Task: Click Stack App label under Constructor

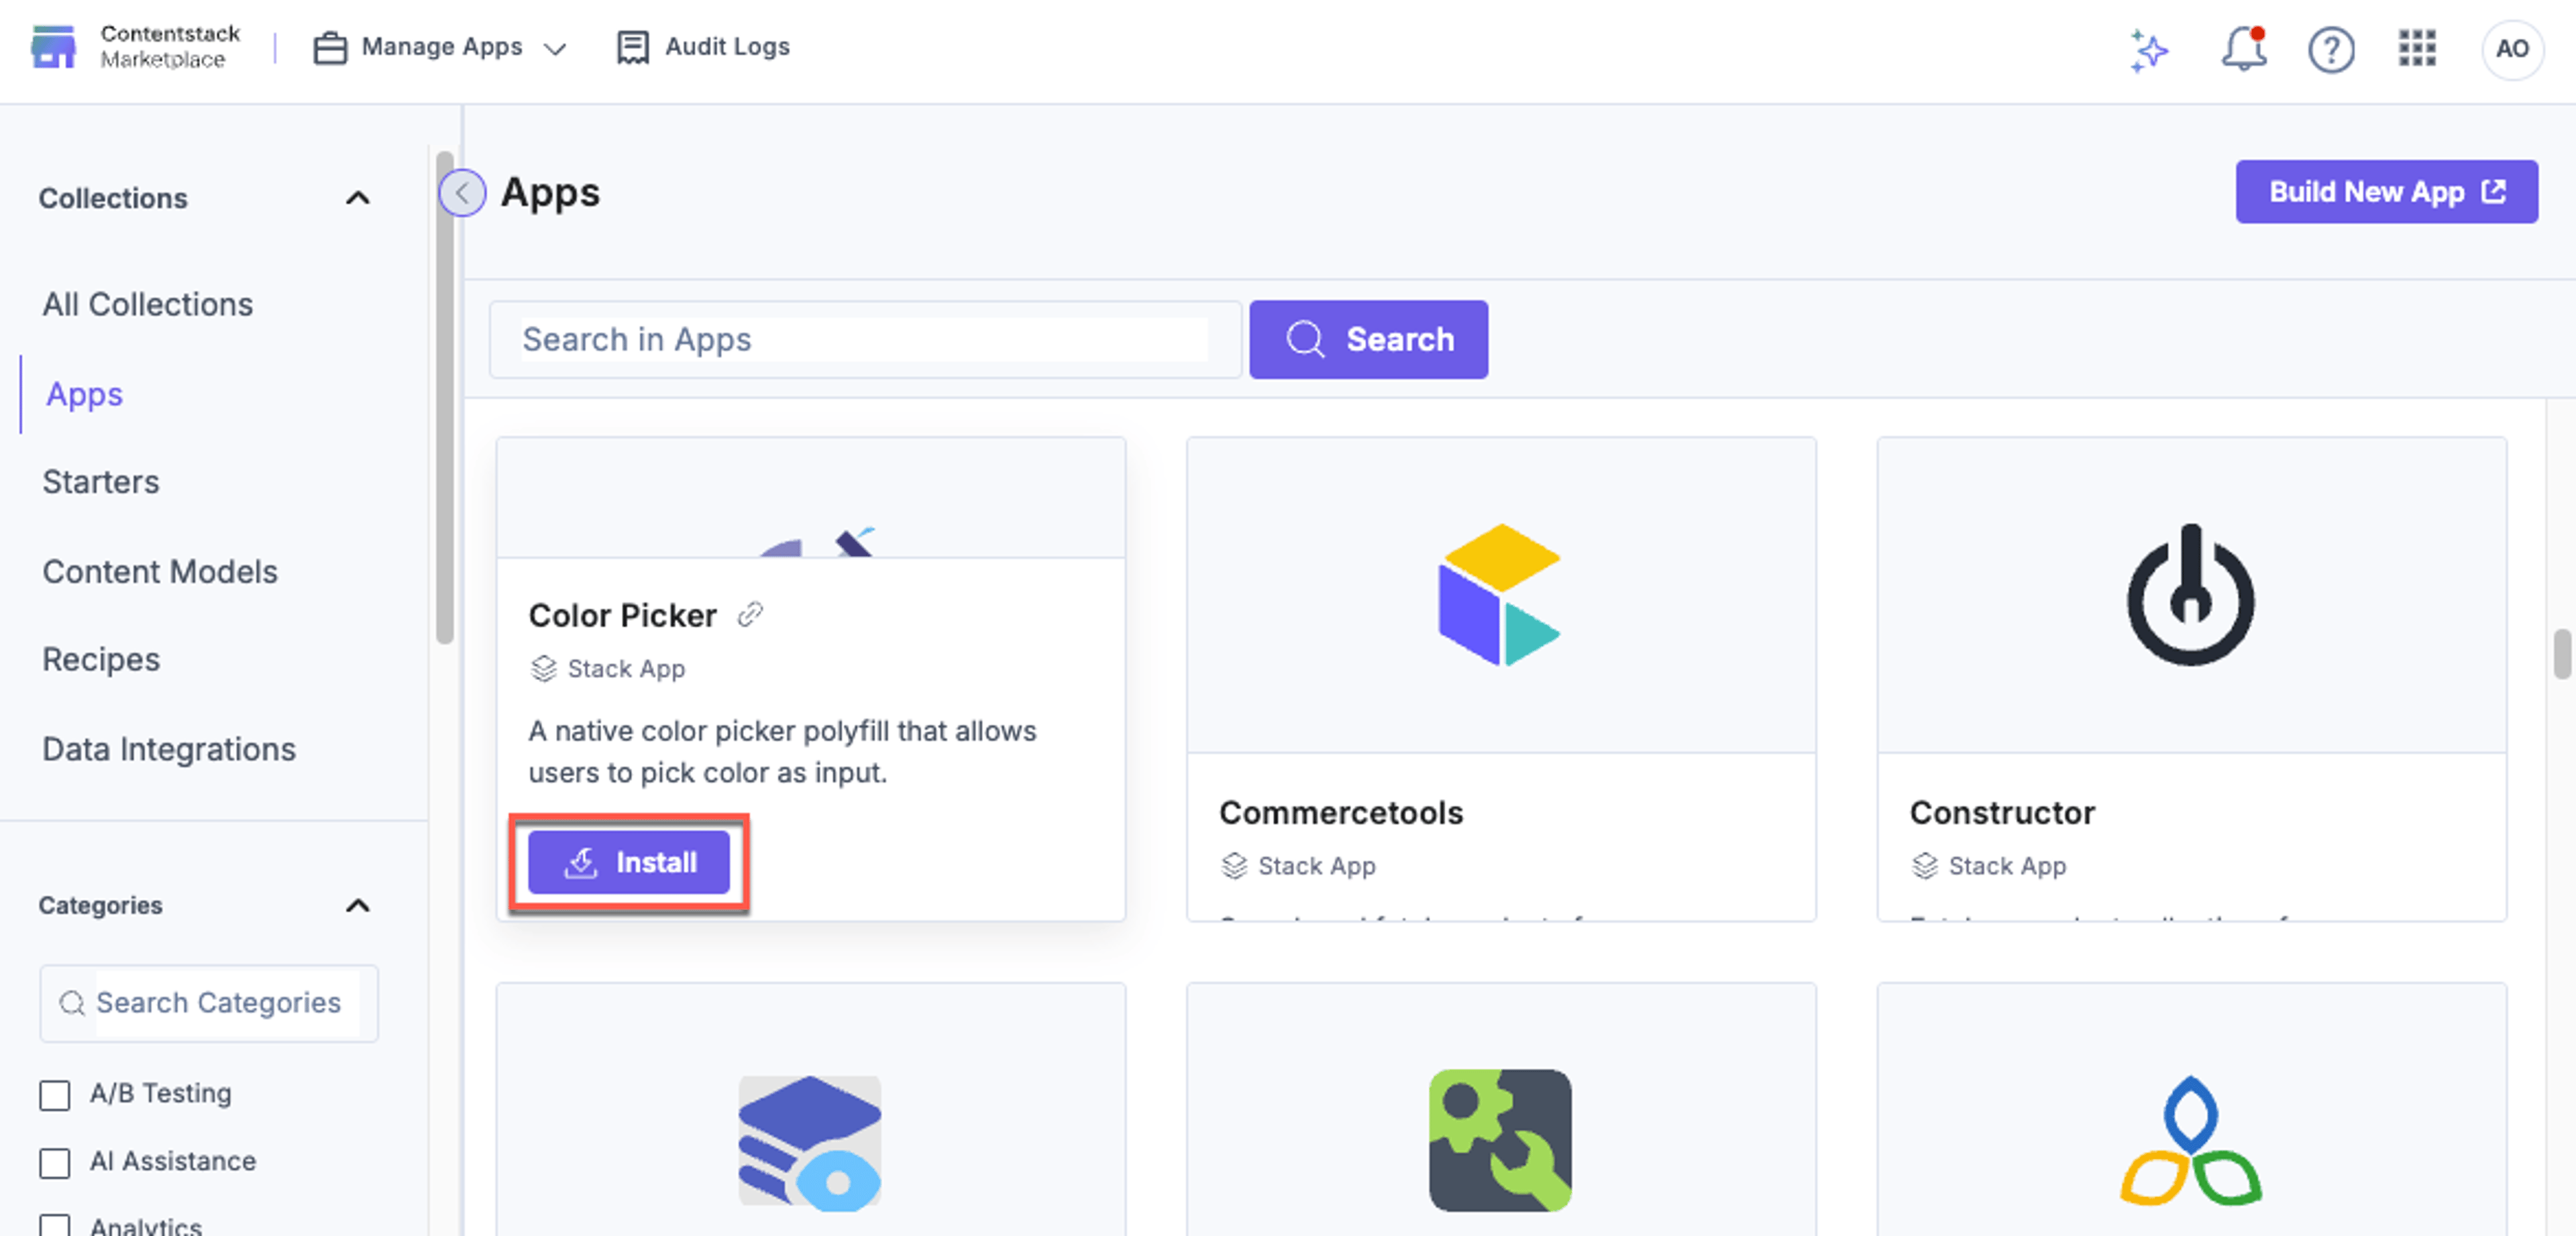Action: (2007, 866)
